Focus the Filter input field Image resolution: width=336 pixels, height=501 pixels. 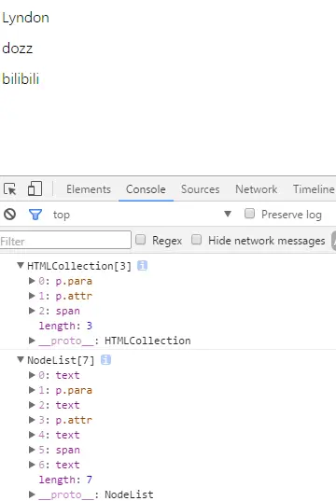[x=65, y=241]
